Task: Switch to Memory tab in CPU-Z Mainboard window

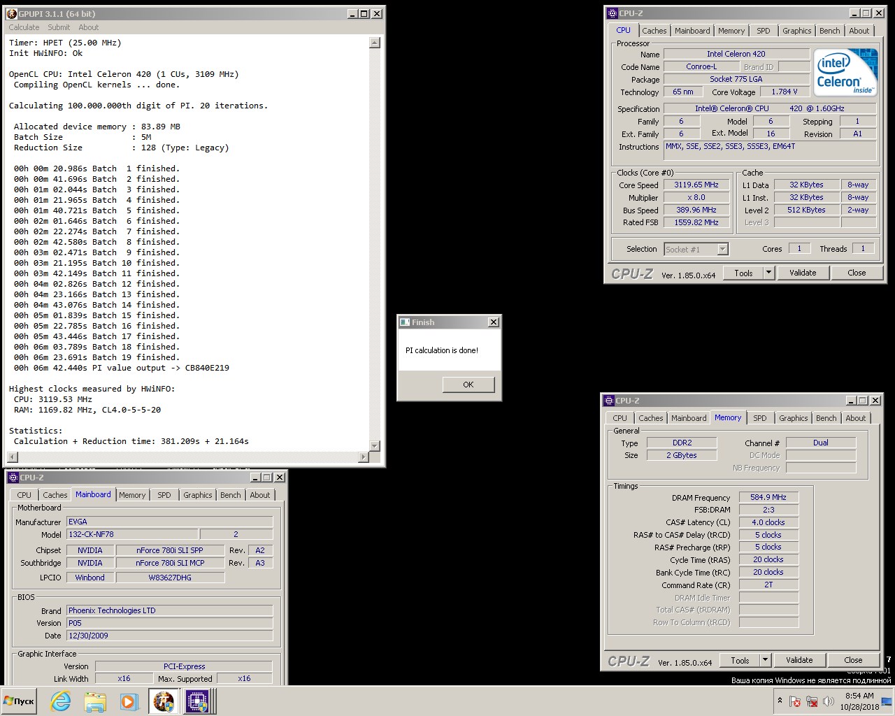Action: pyautogui.click(x=132, y=495)
